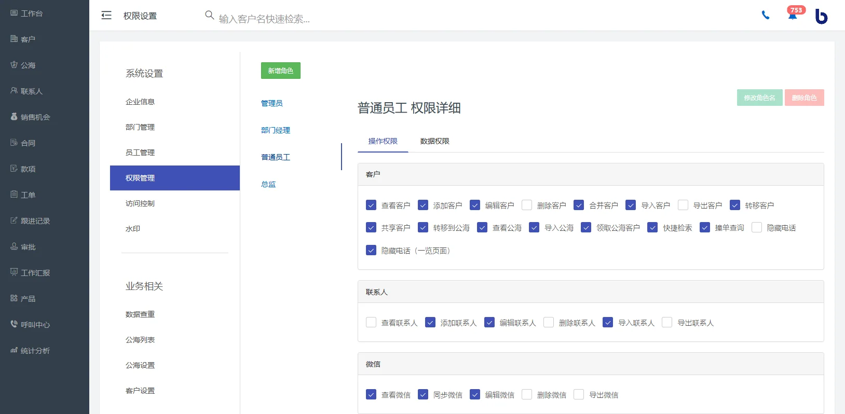Click the 工作汇报 sidebar icon
The image size is (845, 414).
tap(14, 272)
